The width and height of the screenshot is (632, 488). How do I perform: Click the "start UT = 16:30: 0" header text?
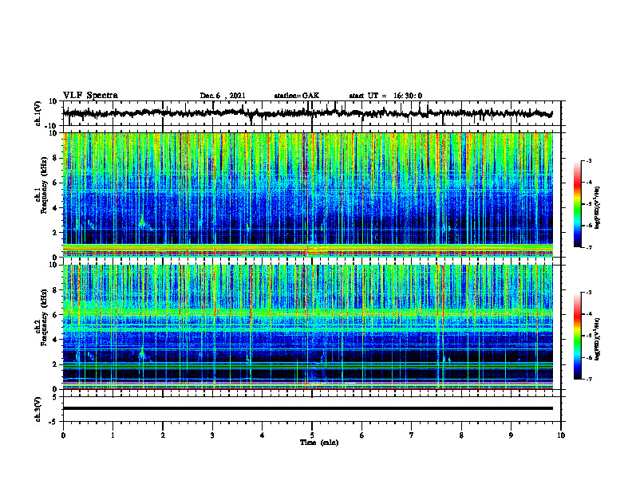[385, 96]
